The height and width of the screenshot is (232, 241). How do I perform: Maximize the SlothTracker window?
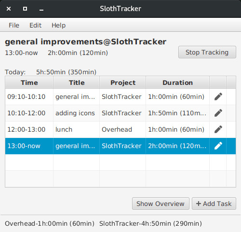25,9
